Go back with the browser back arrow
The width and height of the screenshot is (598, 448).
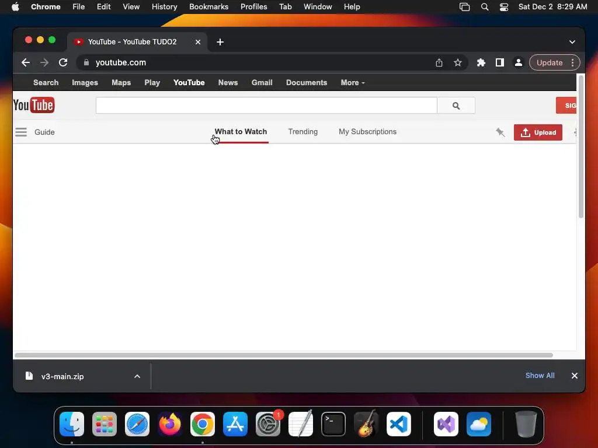(x=26, y=62)
